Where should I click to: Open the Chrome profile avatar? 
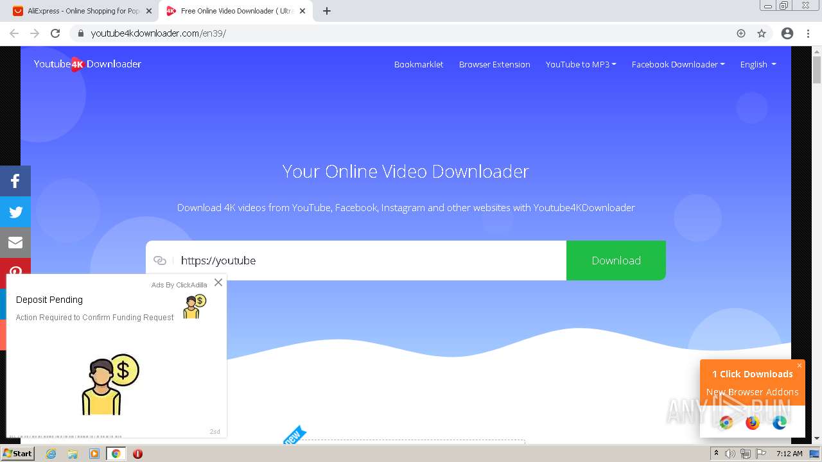click(787, 33)
